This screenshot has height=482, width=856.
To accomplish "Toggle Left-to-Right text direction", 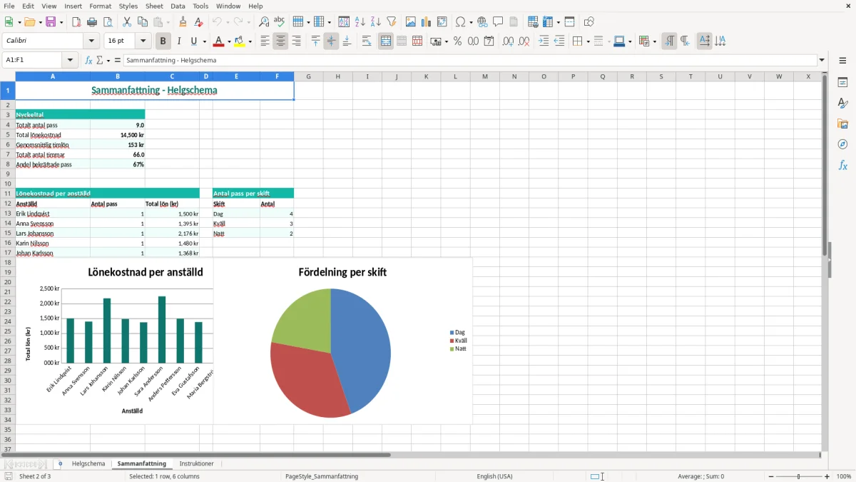I will tap(669, 41).
